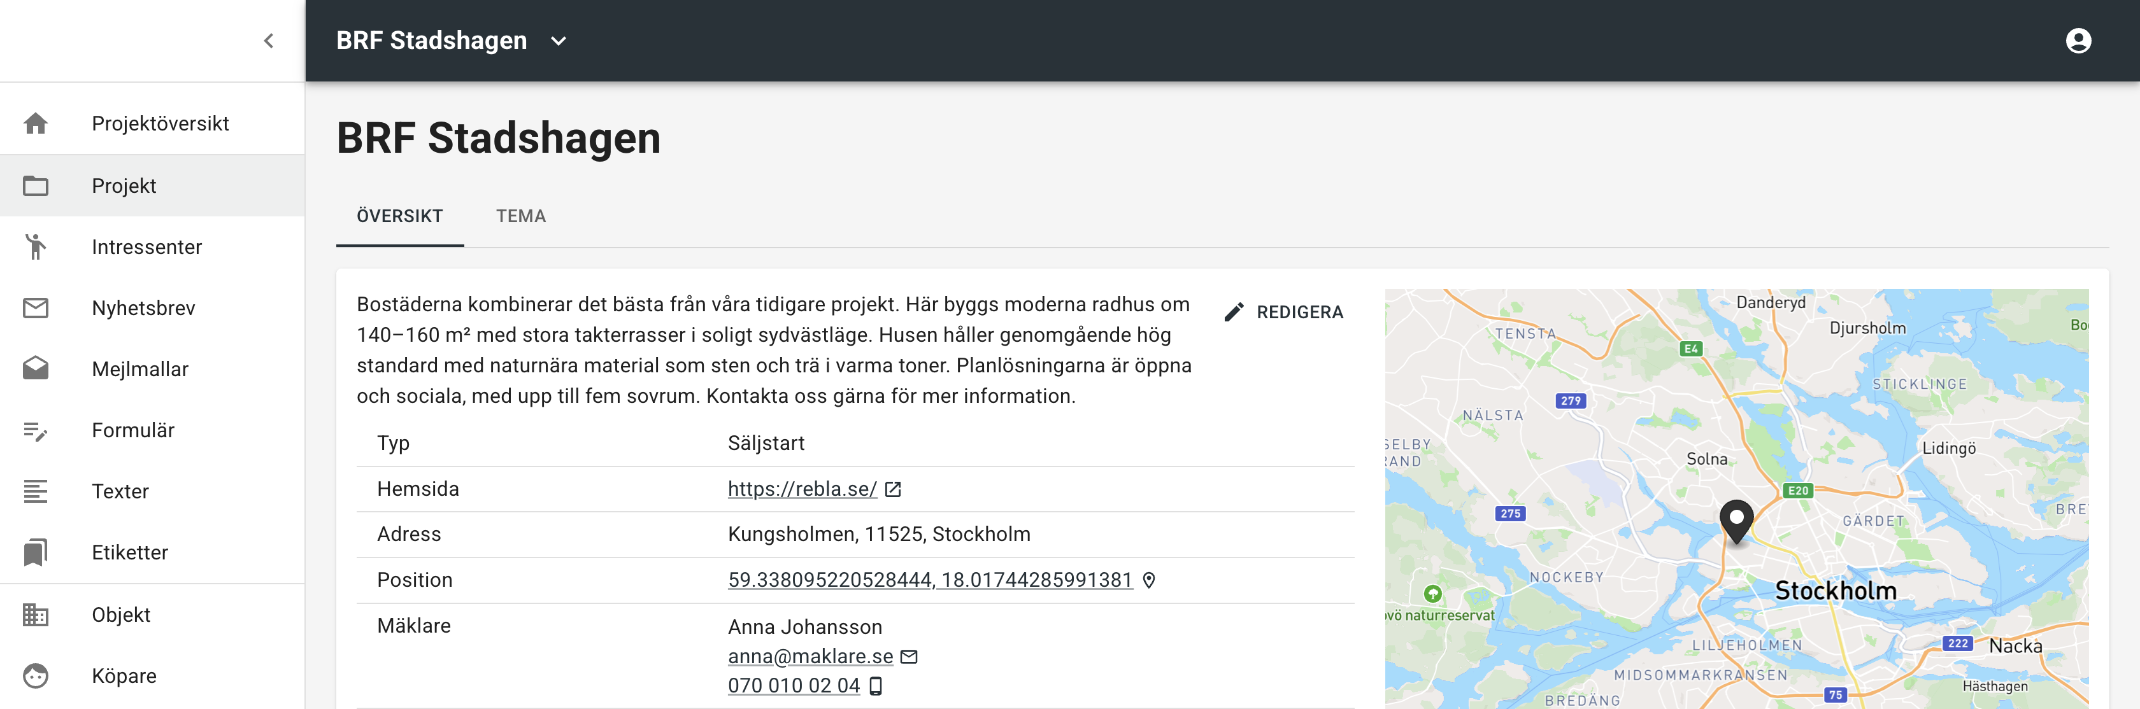Open Texter in the sidebar

tap(153, 491)
